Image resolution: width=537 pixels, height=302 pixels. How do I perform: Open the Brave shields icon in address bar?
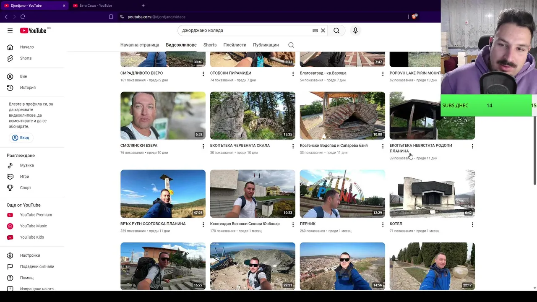pos(414,17)
